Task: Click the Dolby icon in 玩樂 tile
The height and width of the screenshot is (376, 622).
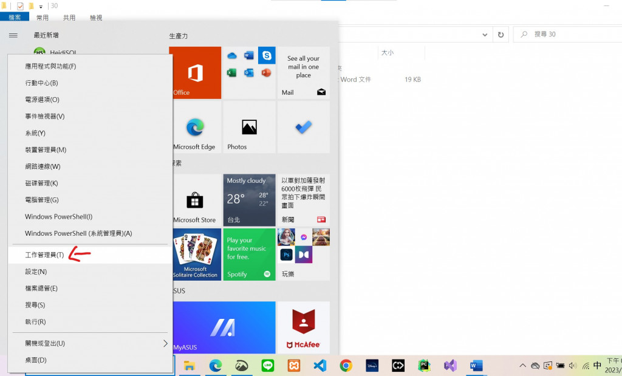Action: point(304,255)
